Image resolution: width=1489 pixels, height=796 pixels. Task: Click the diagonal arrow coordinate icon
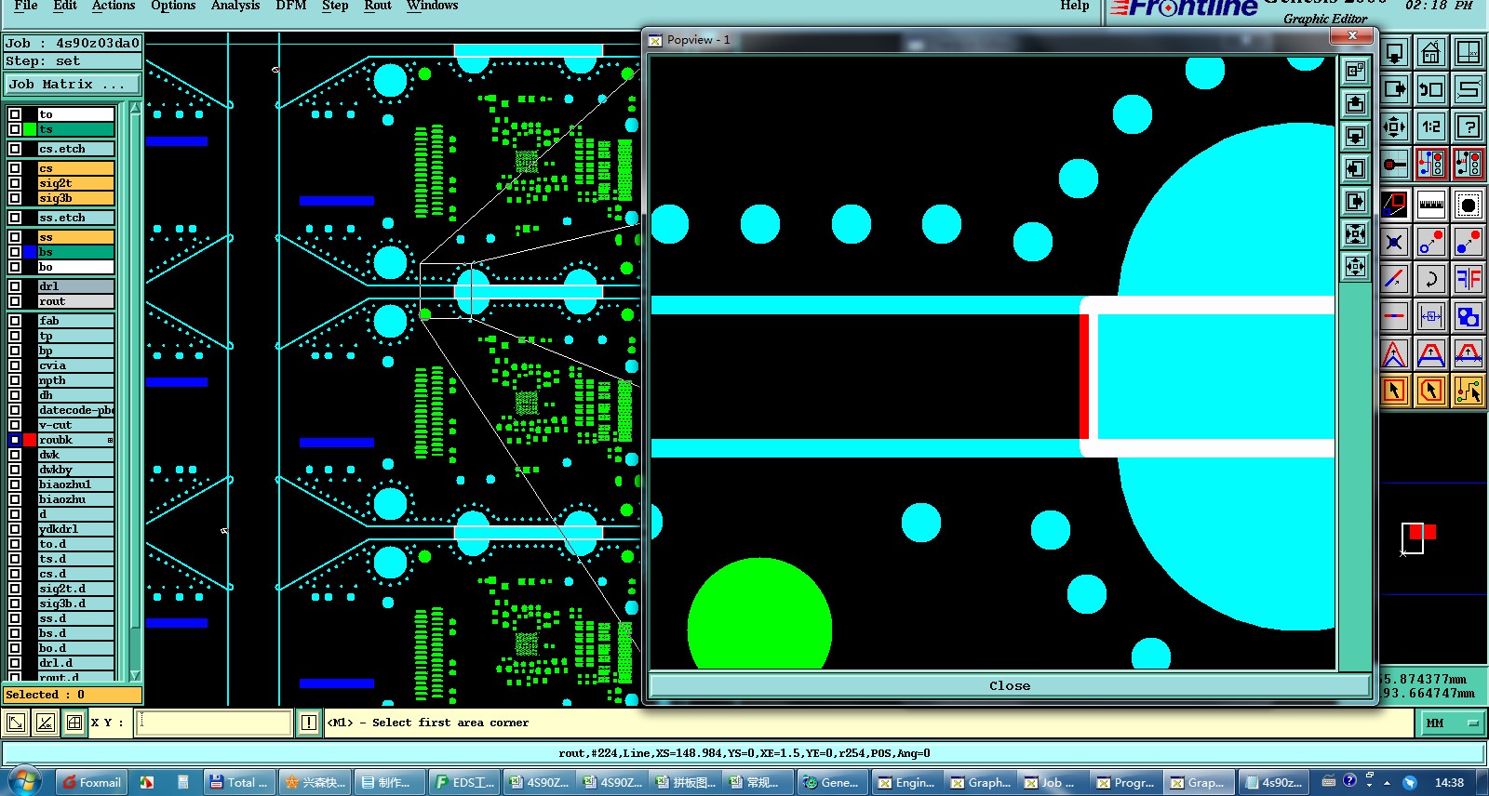[16, 723]
